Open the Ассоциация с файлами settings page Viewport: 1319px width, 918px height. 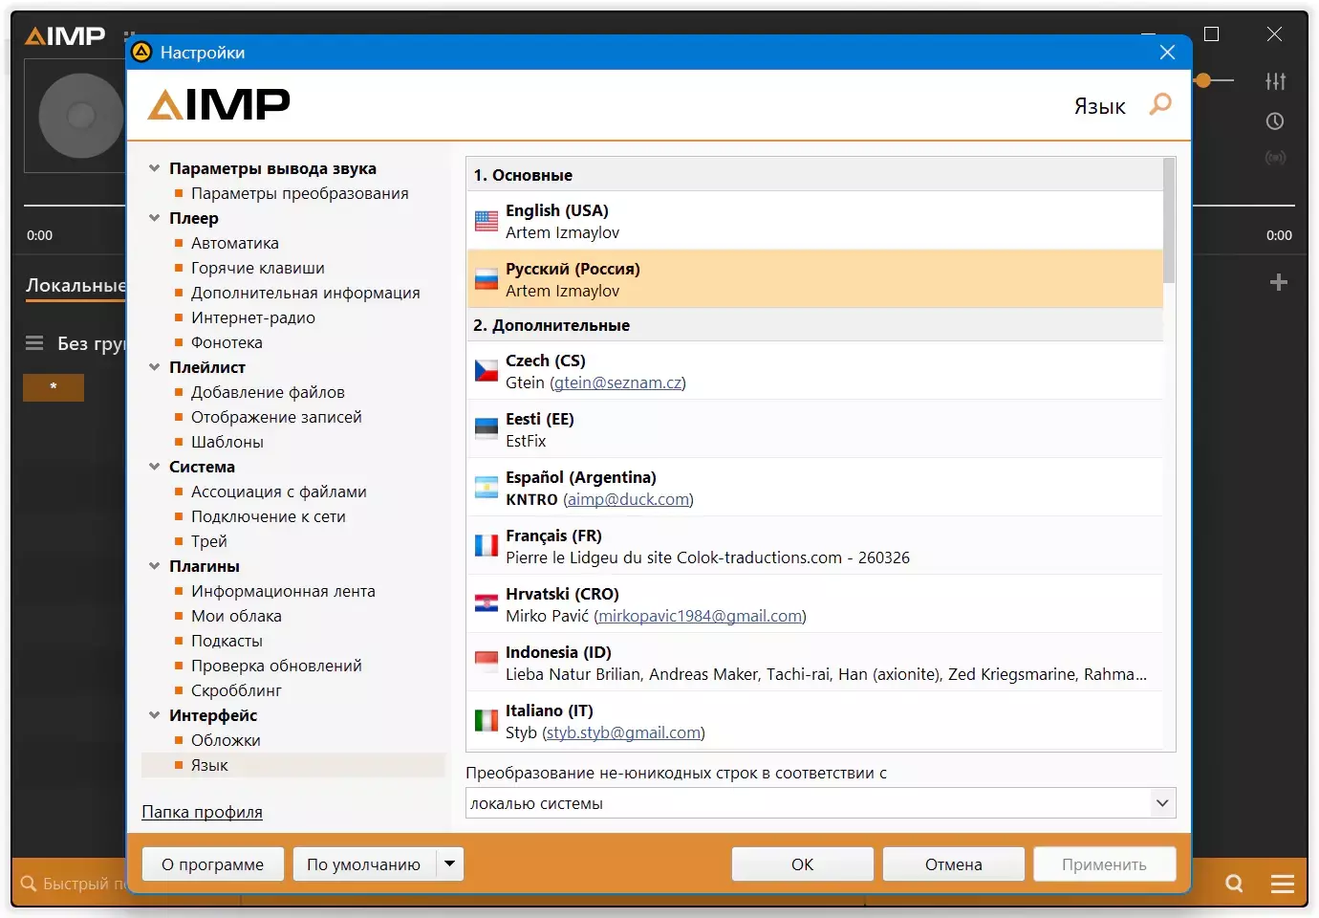(x=278, y=492)
